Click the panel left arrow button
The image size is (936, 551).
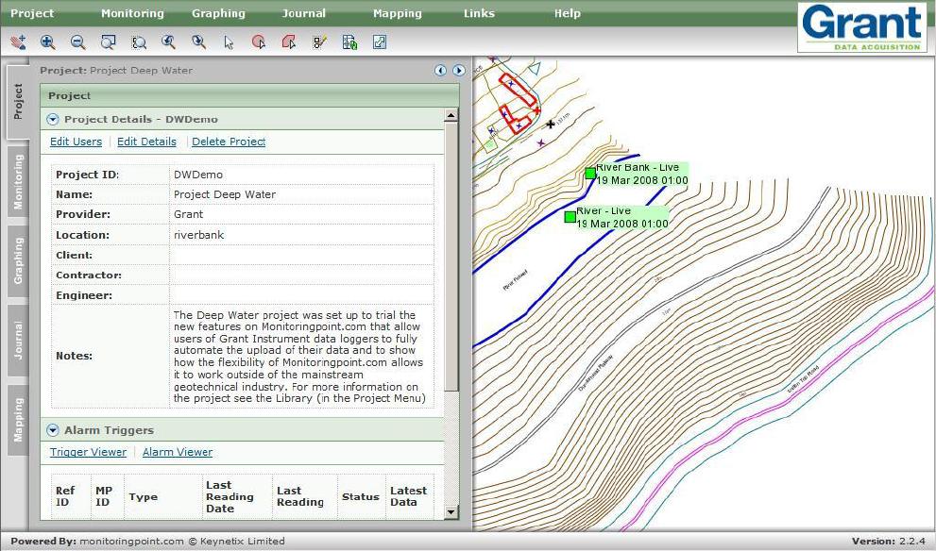point(440,71)
